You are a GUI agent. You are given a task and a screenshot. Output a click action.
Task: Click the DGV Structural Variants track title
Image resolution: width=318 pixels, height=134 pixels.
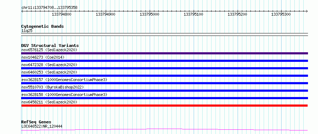tap(50, 45)
